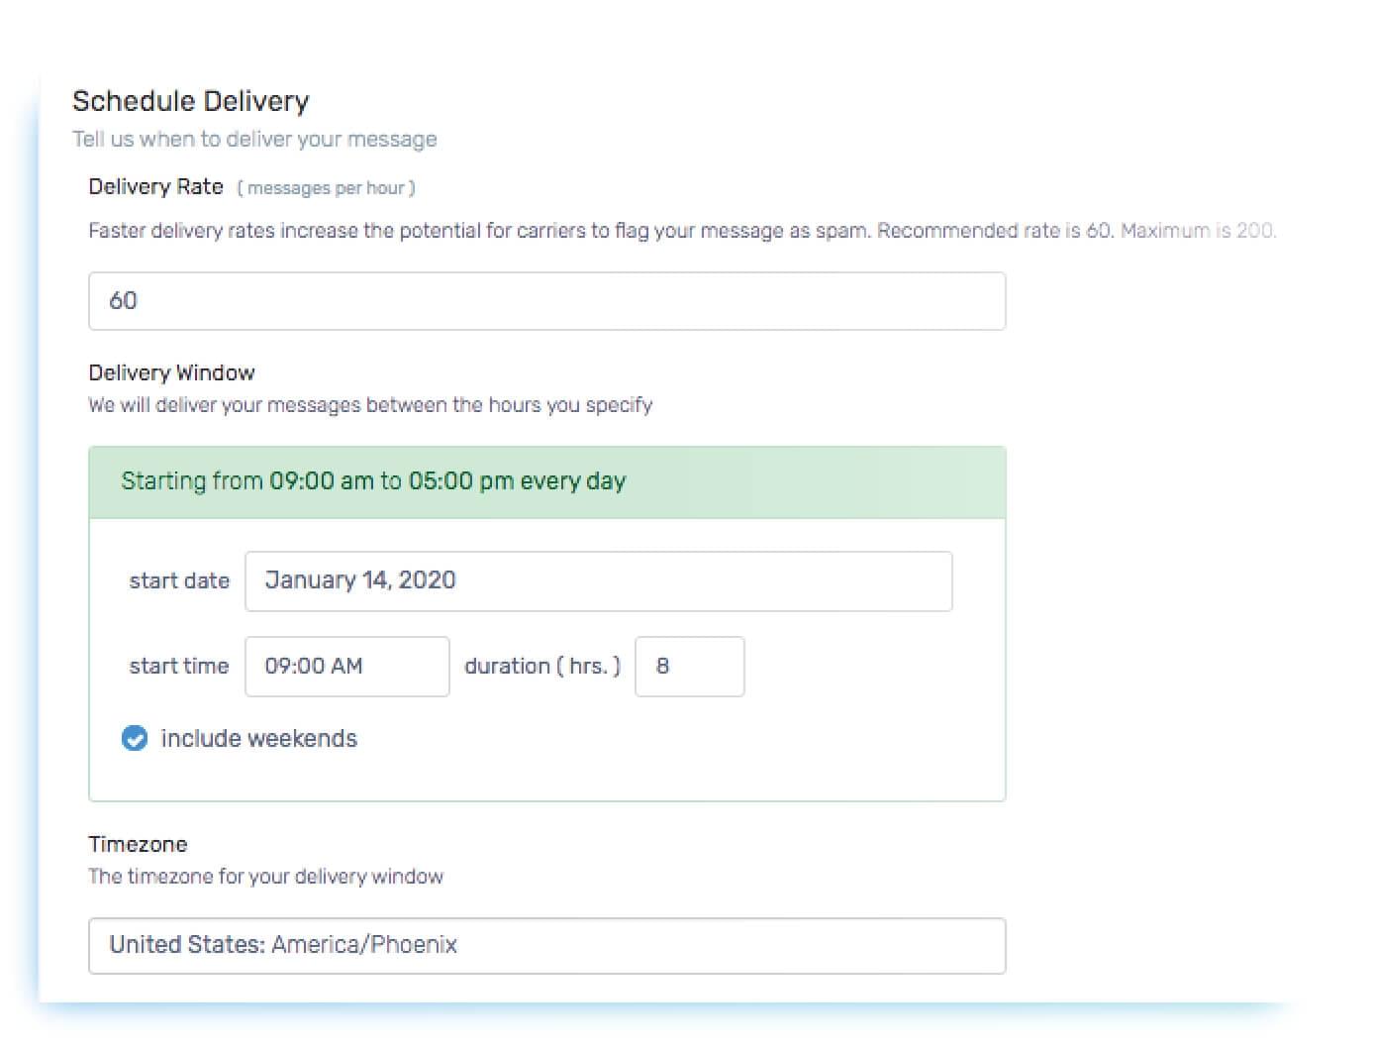The image size is (1374, 1049).
Task: Open the timezone selector showing America/Phoenix
Action: click(x=546, y=945)
